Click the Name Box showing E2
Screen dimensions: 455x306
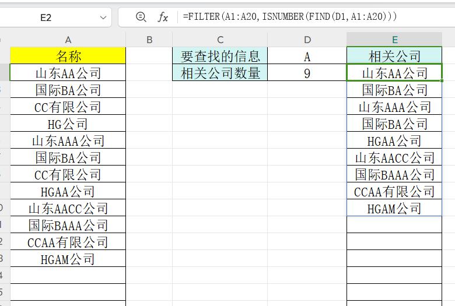(x=46, y=17)
